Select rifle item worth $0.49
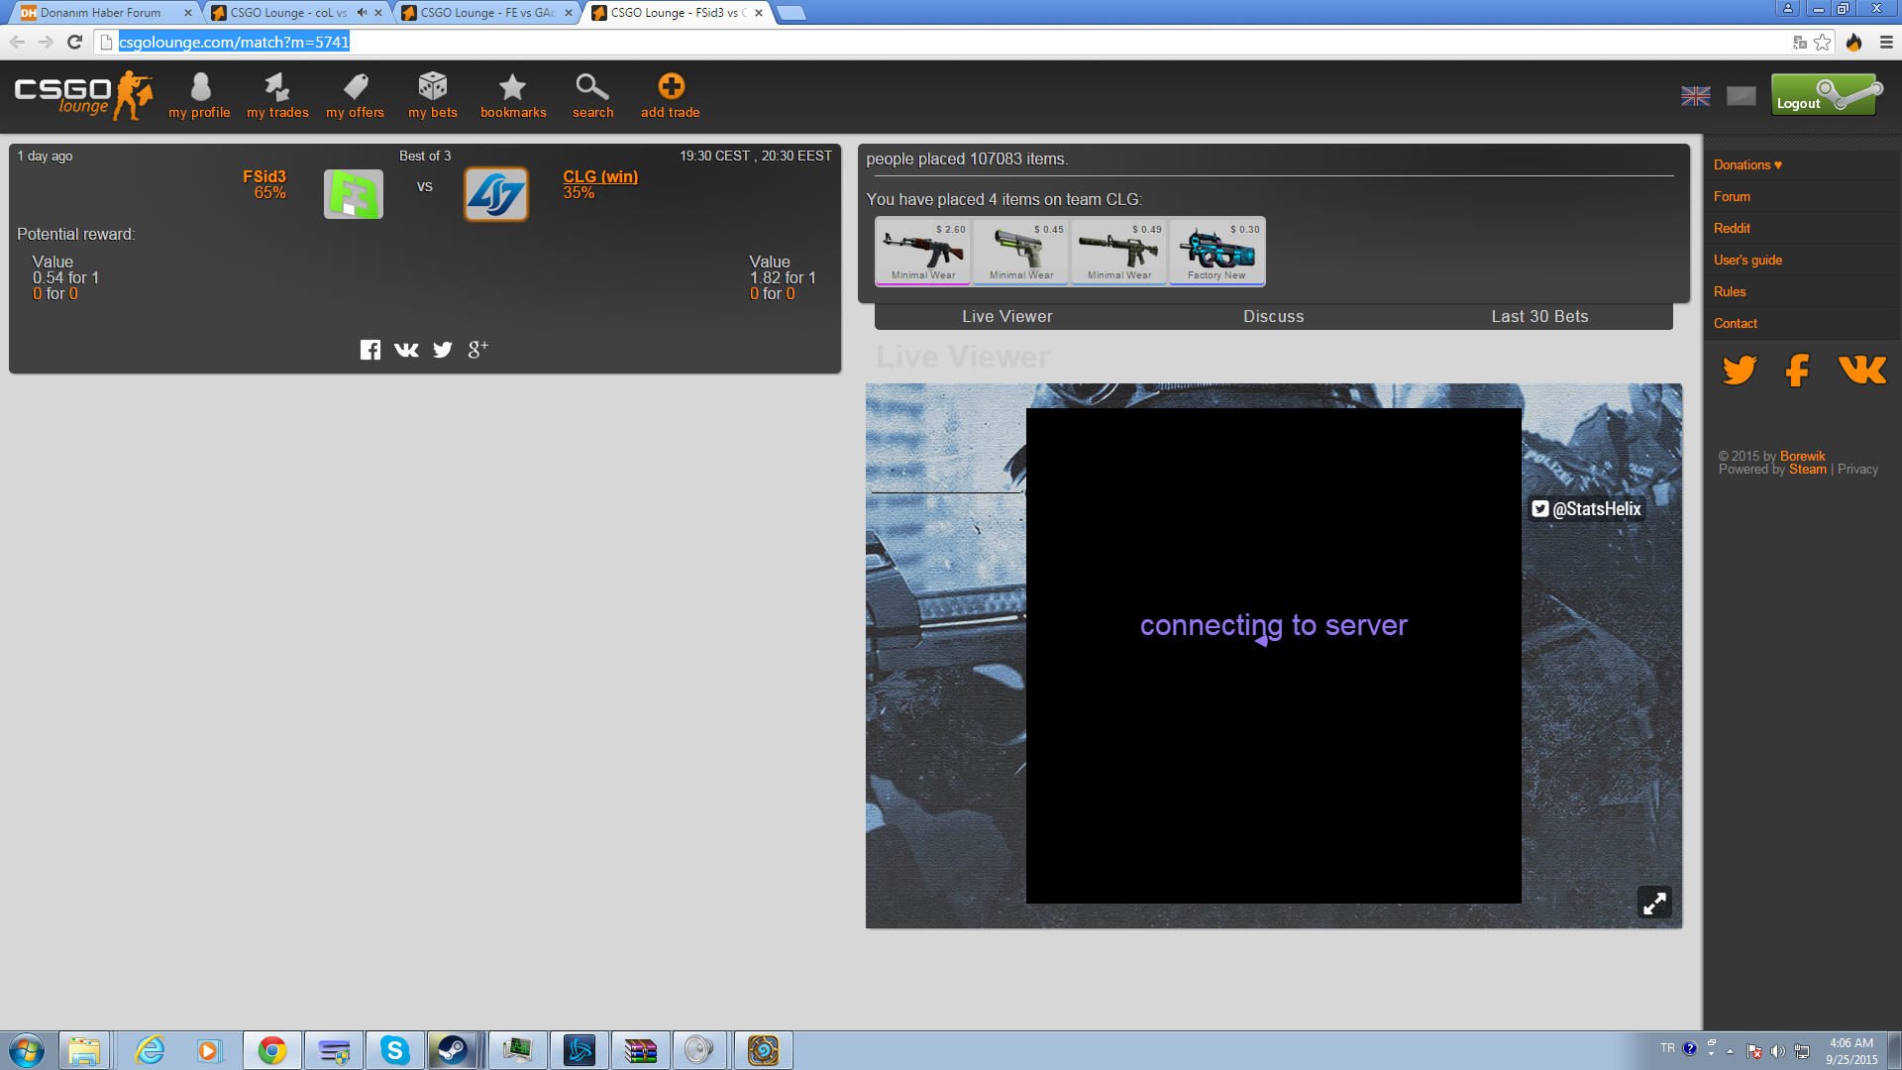The width and height of the screenshot is (1902, 1070). pyautogui.click(x=1119, y=252)
